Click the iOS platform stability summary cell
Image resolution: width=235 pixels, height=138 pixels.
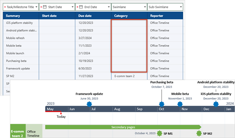point(21,23)
